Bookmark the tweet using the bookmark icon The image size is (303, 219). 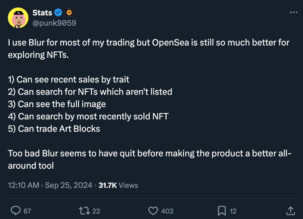[222, 211]
